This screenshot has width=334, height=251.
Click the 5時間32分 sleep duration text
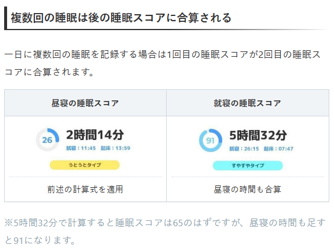[258, 135]
